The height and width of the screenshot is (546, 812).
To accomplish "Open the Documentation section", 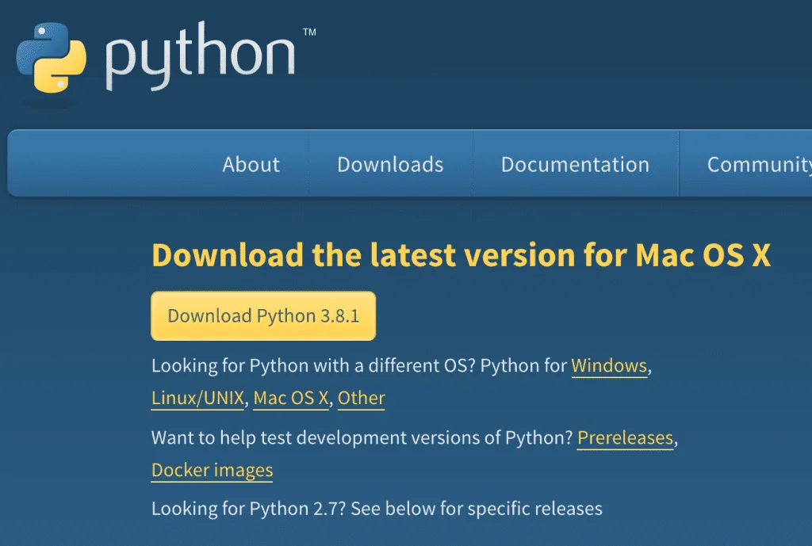I will click(575, 164).
